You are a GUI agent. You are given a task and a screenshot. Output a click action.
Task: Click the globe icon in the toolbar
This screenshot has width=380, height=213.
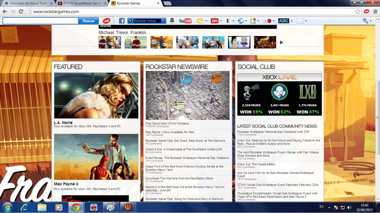(240, 21)
